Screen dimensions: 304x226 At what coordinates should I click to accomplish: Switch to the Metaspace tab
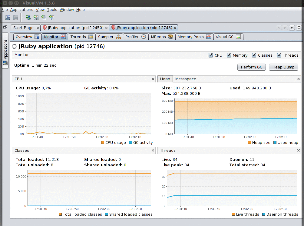pyautogui.click(x=186, y=79)
